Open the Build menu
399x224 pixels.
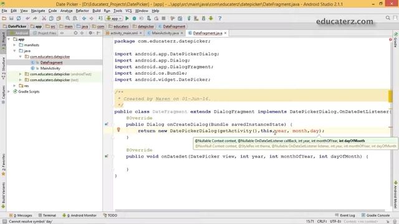pos(97,11)
